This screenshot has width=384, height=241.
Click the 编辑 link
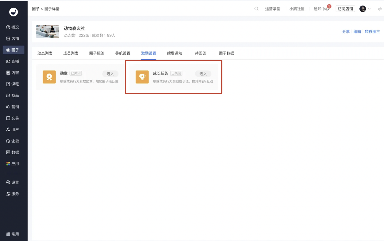(357, 31)
